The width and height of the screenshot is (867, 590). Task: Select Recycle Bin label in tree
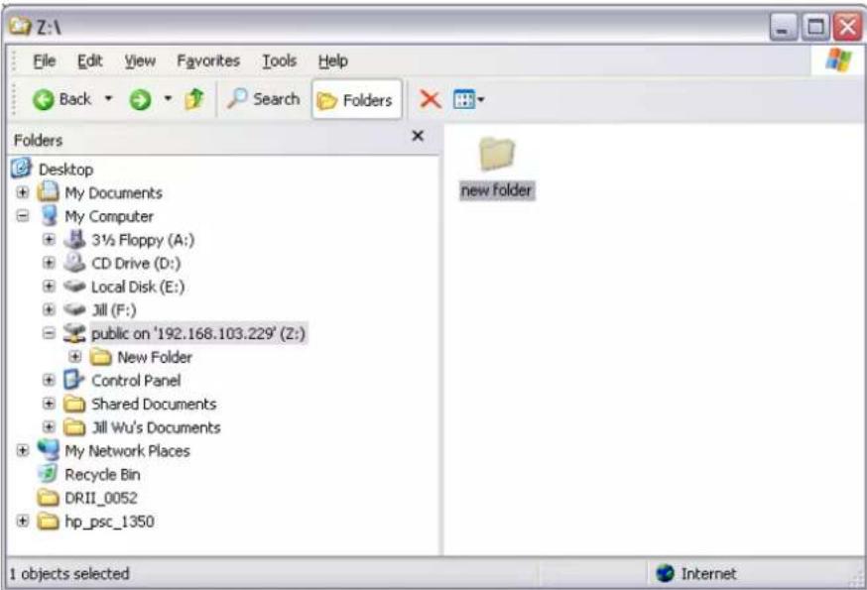pyautogui.click(x=102, y=474)
